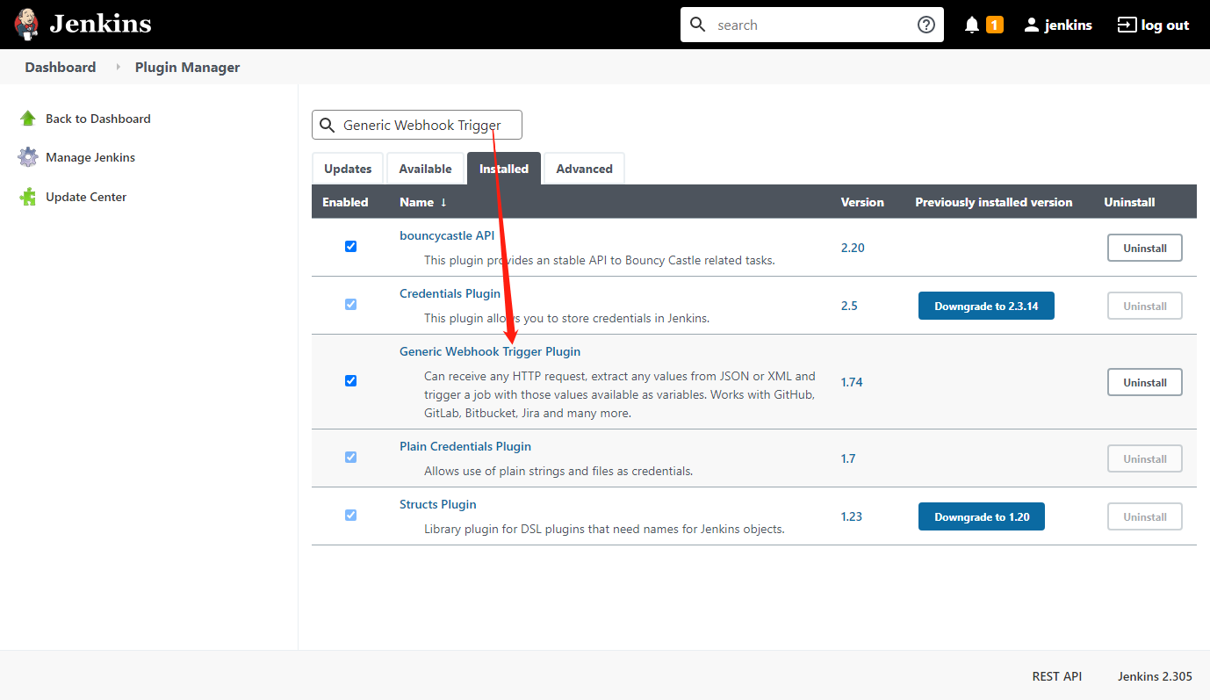Open Generic Webhook Trigger Plugin link
The width and height of the screenshot is (1210, 700).
pos(490,351)
